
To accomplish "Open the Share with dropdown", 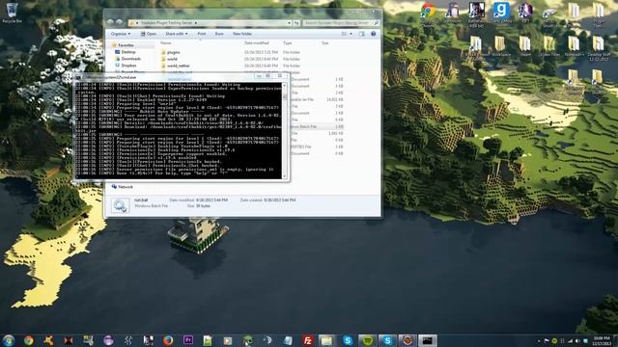I will point(177,34).
